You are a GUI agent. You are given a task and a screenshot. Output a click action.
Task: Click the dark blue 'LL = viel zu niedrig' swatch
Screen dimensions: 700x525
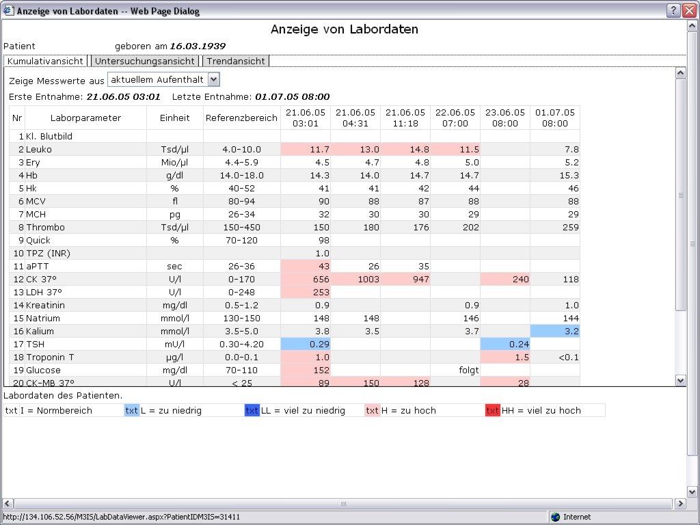point(252,410)
